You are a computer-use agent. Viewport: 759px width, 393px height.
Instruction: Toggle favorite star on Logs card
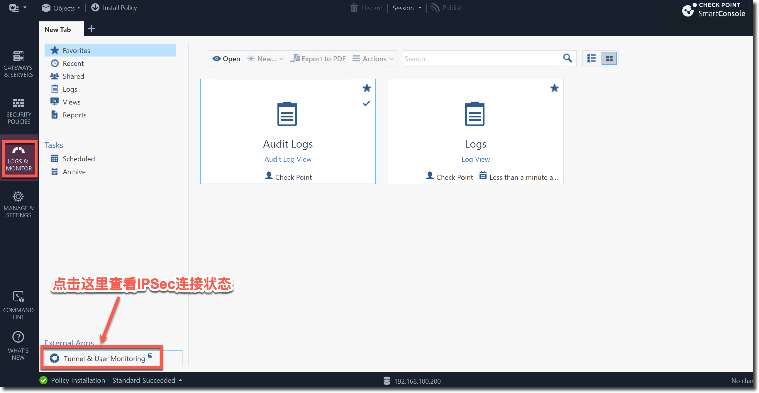(x=554, y=88)
